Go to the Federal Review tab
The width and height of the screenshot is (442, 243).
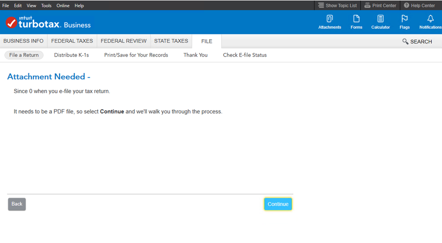coord(123,41)
